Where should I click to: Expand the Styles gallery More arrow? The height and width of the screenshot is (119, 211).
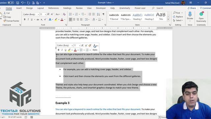click(x=168, y=20)
